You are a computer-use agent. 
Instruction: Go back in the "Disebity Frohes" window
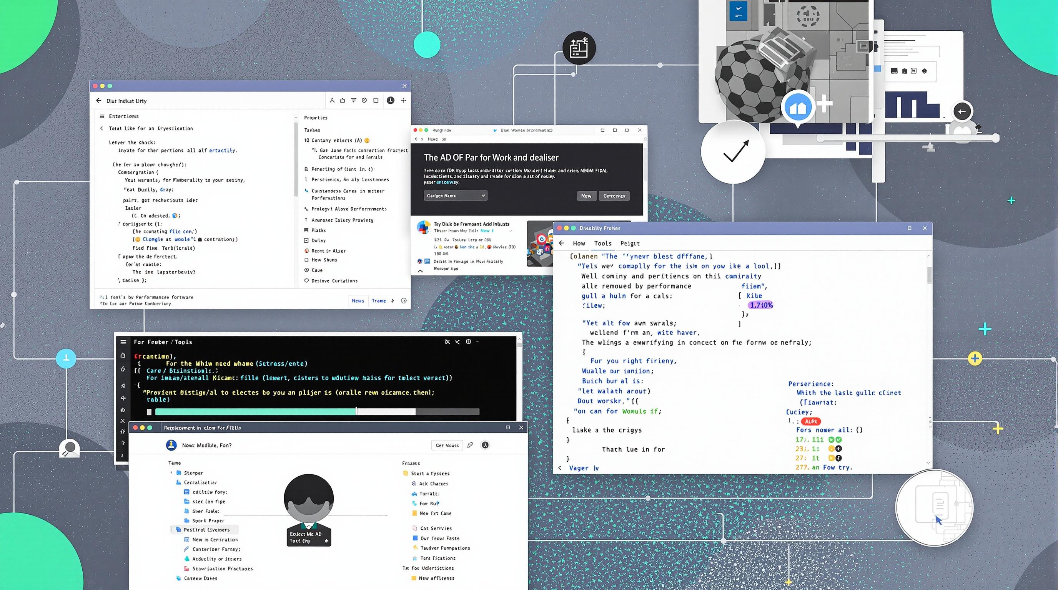click(562, 243)
